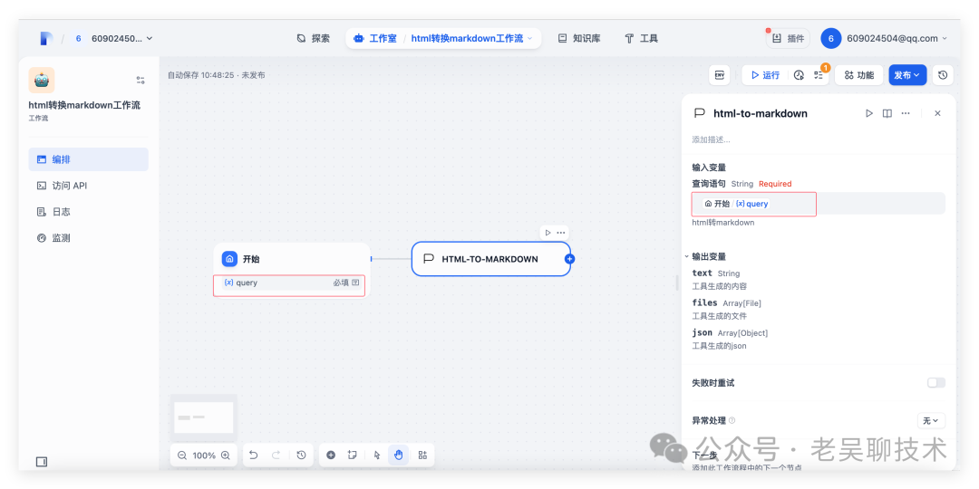Undo the last canvas change

click(254, 455)
